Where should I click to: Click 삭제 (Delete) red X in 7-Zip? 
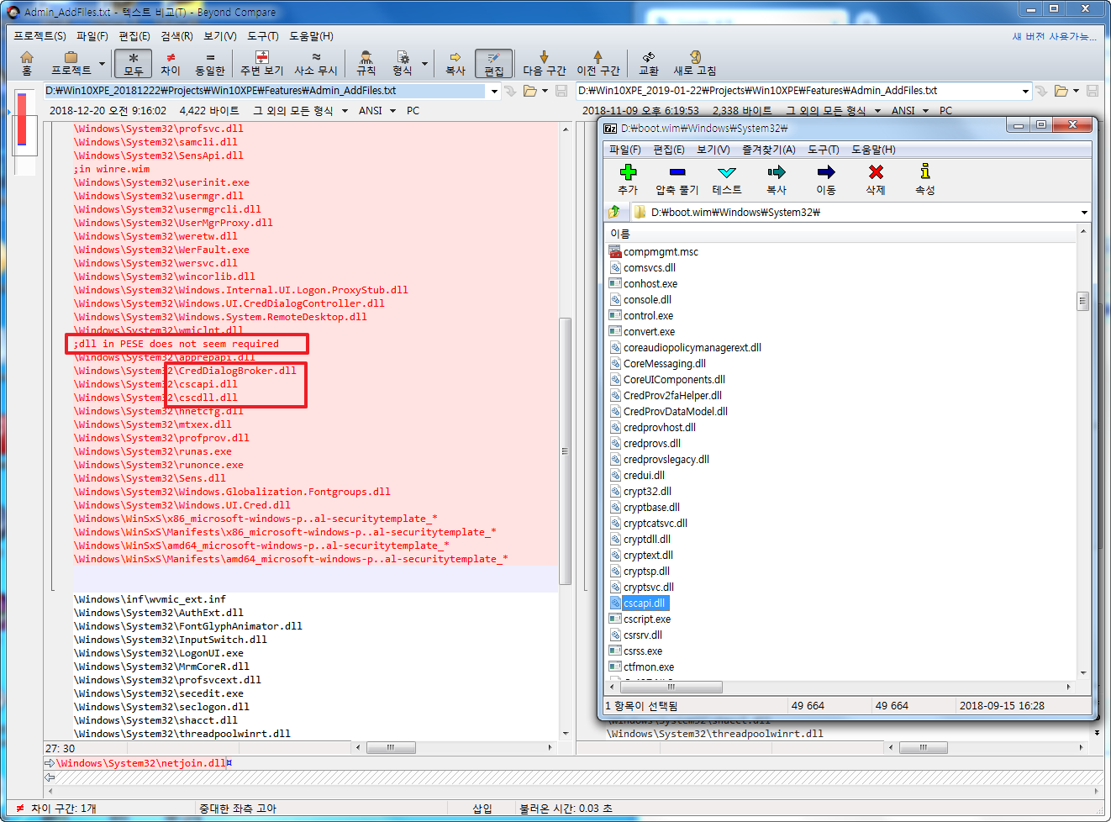coord(876,179)
